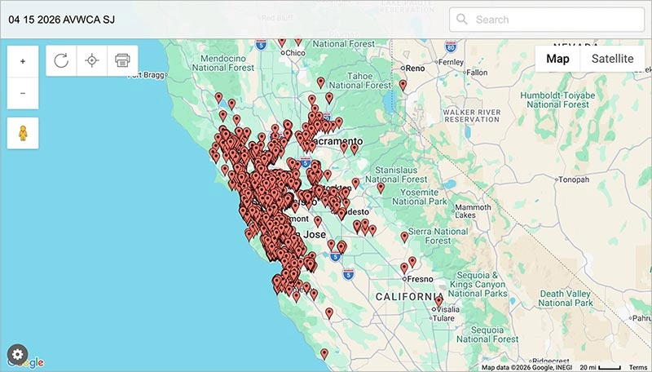Click the Fresno city label
Viewport: 652px width, 372px height.
[x=420, y=279]
